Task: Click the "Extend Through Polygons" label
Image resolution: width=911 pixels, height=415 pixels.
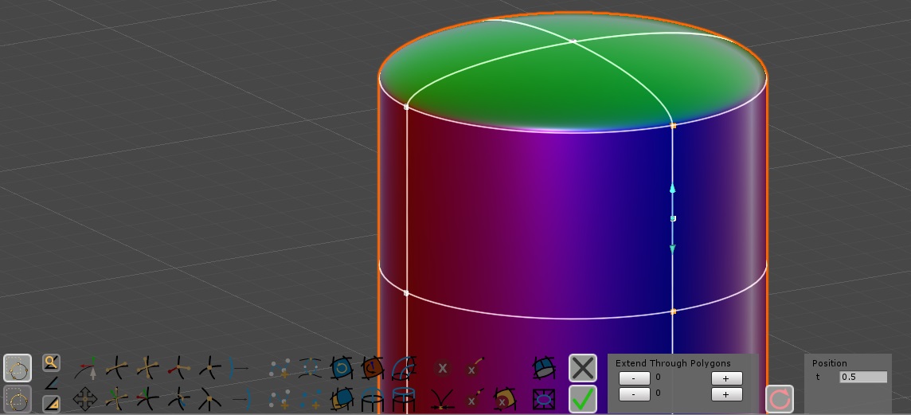Action: pos(673,363)
